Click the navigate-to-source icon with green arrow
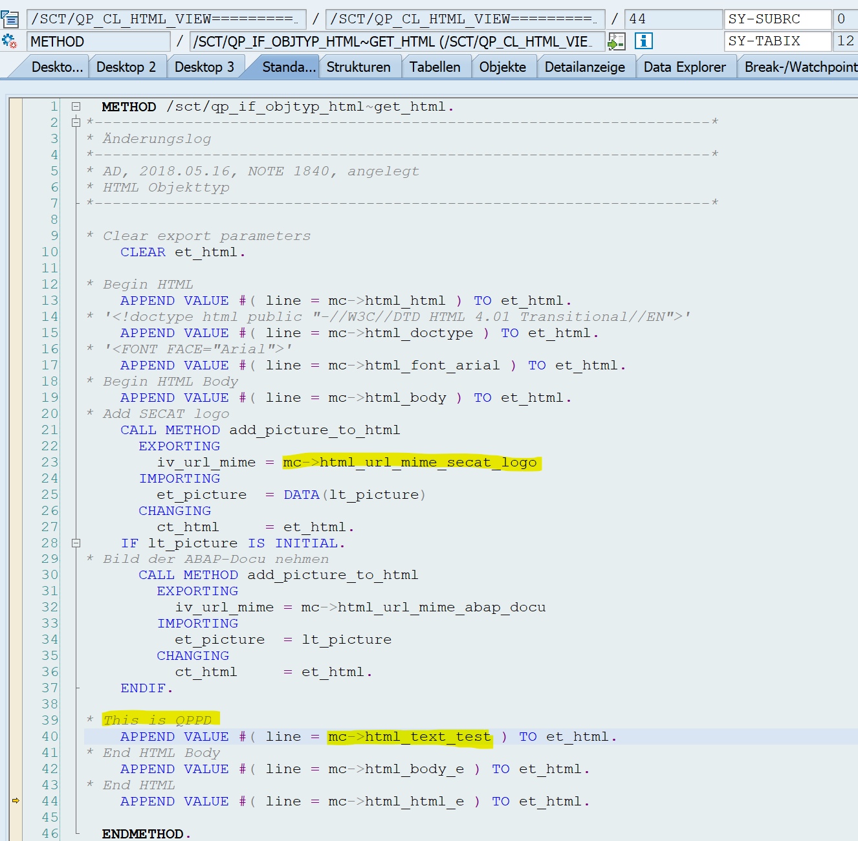This screenshot has width=858, height=841. point(617,41)
